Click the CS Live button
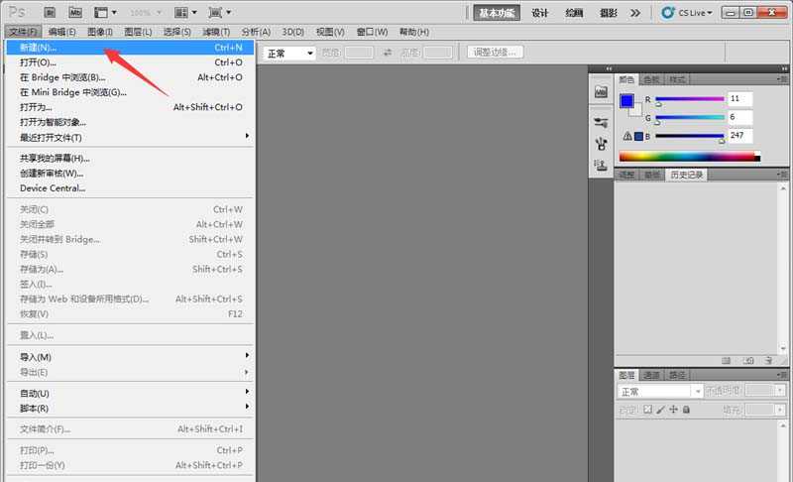This screenshot has height=482, width=793. [685, 13]
